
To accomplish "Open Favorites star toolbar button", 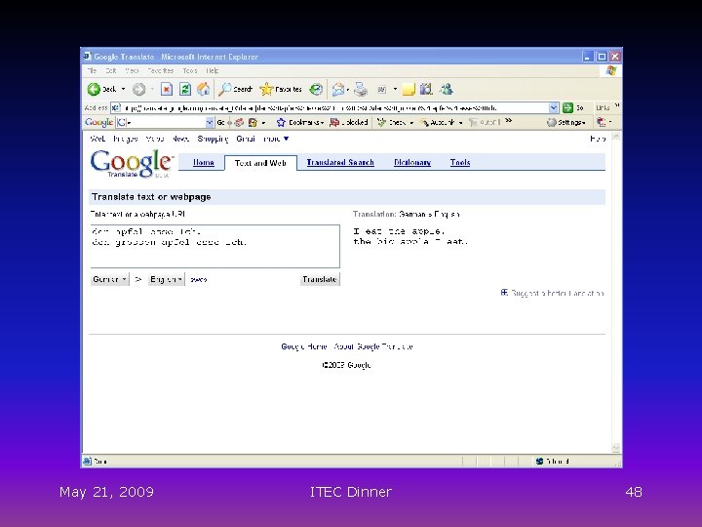I will 281,89.
